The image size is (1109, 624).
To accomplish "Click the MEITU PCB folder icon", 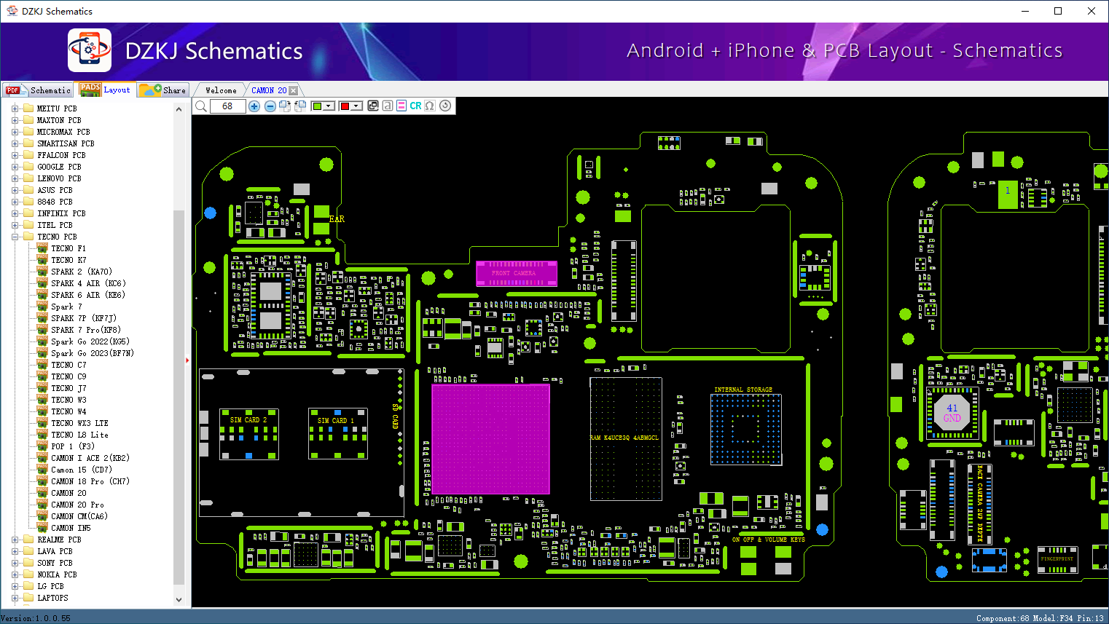I will pos(28,108).
